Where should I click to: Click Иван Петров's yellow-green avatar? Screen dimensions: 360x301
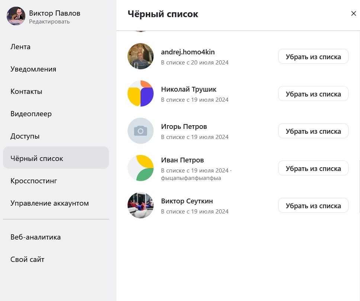pos(141,168)
